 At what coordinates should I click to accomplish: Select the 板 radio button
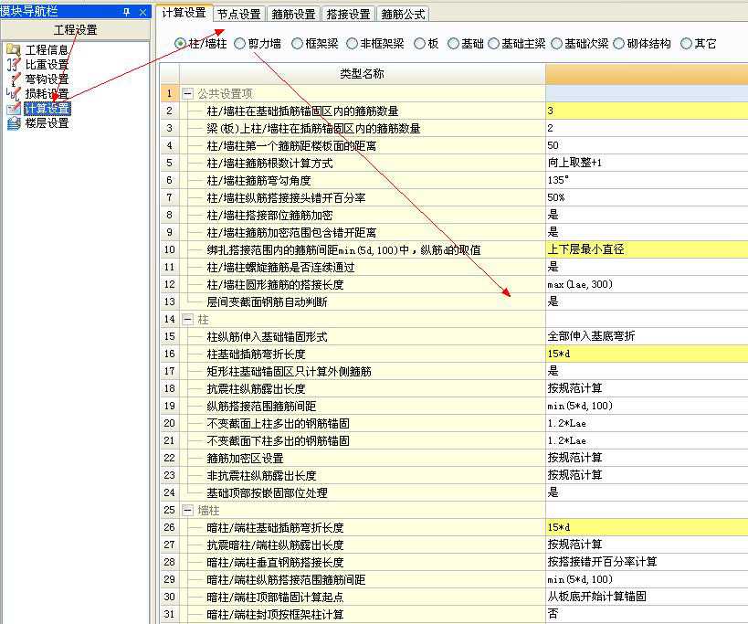(x=419, y=44)
